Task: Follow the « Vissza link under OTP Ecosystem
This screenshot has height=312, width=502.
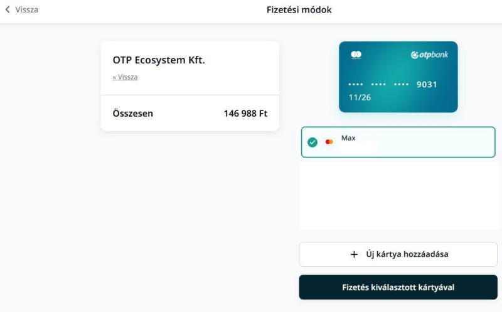Action: click(x=125, y=77)
